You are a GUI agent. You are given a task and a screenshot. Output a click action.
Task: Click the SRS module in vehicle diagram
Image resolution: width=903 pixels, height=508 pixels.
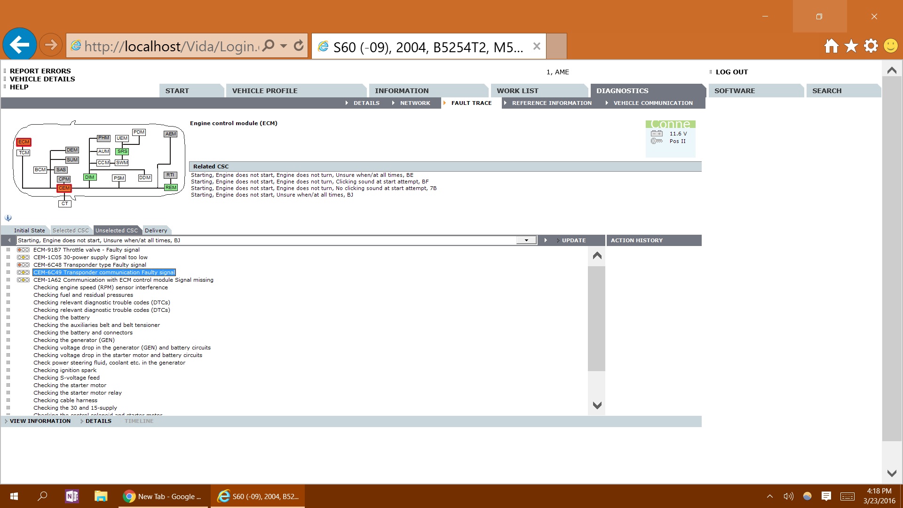pyautogui.click(x=122, y=151)
